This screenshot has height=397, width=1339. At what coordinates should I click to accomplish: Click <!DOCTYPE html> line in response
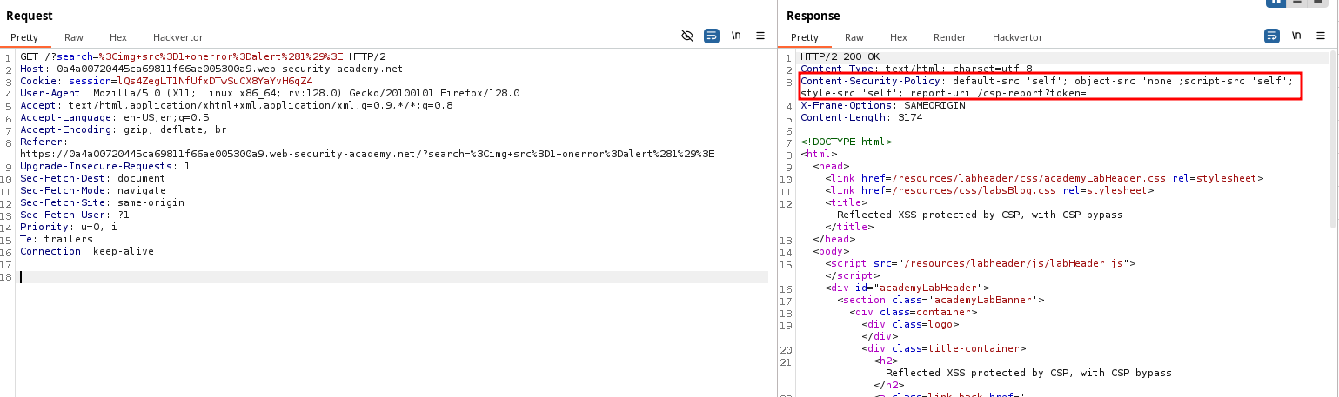[846, 142]
